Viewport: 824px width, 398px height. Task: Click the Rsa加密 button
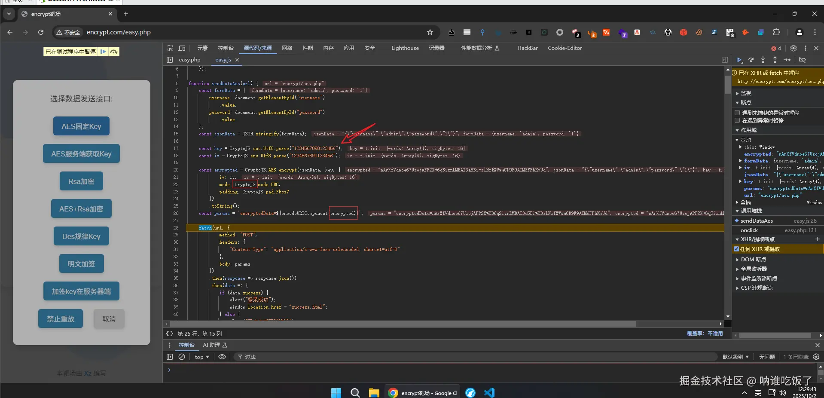pyautogui.click(x=81, y=181)
